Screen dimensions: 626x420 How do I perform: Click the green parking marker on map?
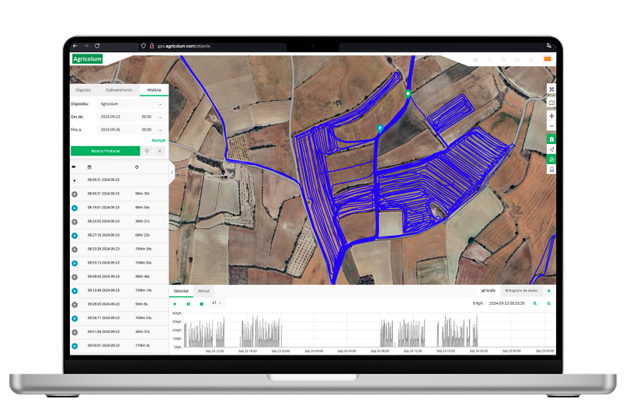click(x=380, y=128)
